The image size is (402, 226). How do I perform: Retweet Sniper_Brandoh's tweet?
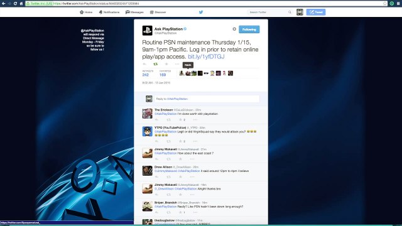click(168, 212)
